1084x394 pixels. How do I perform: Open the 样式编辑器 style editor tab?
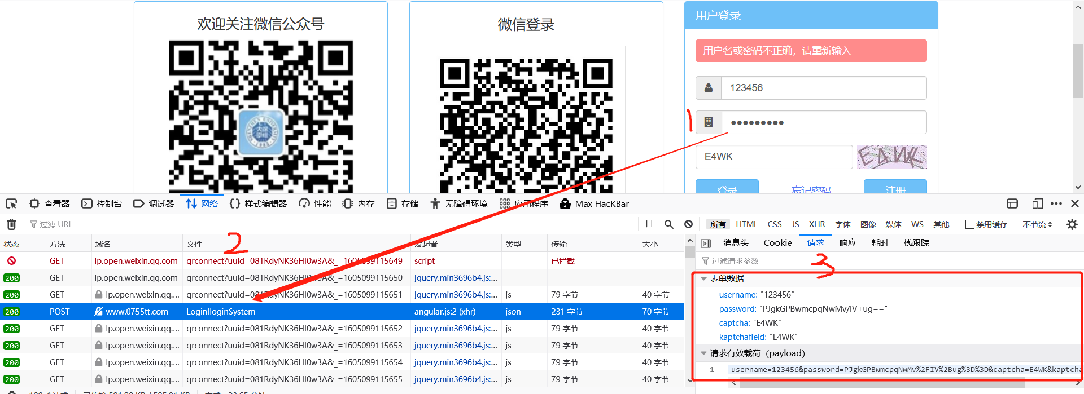click(258, 204)
